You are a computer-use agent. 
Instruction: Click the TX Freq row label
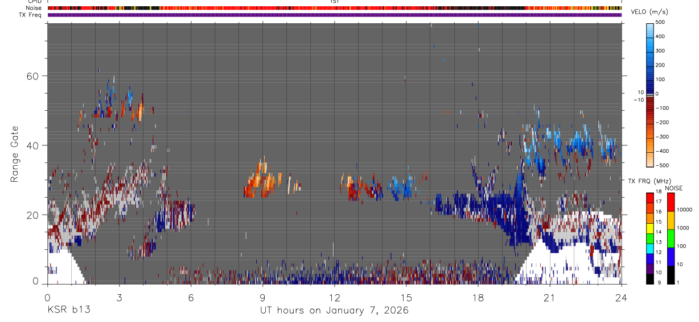(x=30, y=15)
